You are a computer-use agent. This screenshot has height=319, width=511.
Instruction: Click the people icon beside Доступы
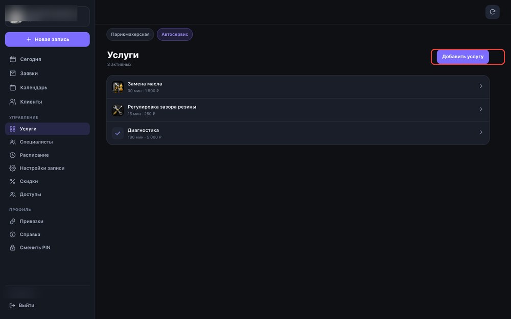coord(12,194)
